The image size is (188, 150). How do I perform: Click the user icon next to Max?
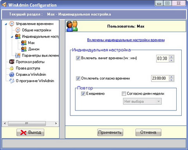(x=24, y=43)
